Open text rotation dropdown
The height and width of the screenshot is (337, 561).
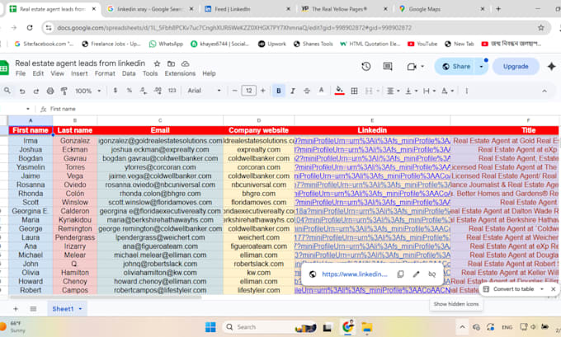(x=448, y=91)
